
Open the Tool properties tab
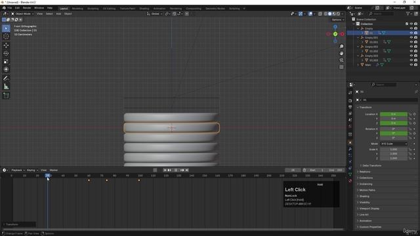coord(350,92)
